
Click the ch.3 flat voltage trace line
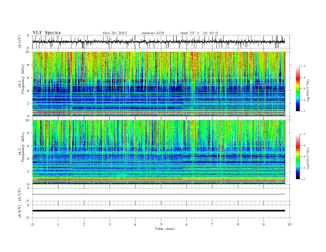pyautogui.click(x=158, y=194)
